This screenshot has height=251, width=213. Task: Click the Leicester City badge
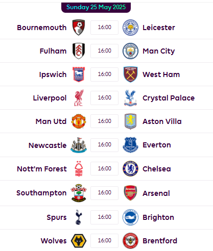pyautogui.click(x=130, y=28)
